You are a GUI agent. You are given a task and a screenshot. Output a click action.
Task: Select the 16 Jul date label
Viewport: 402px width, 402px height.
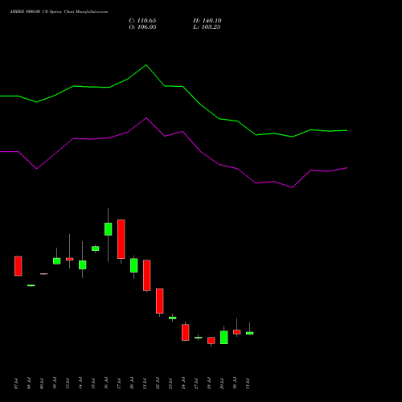[x=106, y=384]
